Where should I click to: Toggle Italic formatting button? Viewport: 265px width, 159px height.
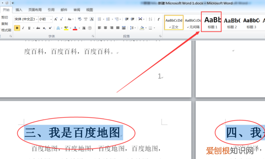[23, 28]
